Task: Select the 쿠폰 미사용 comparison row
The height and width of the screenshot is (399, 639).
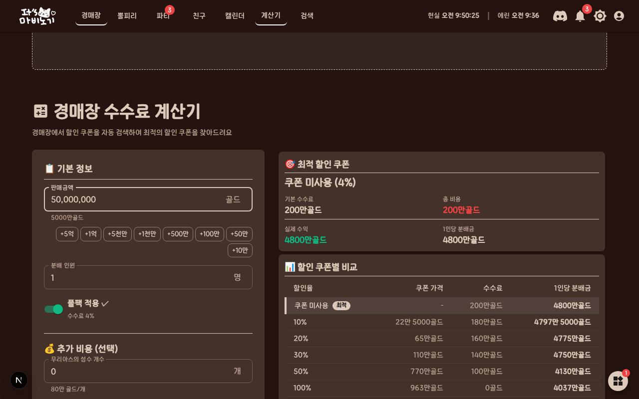Action: click(442, 306)
